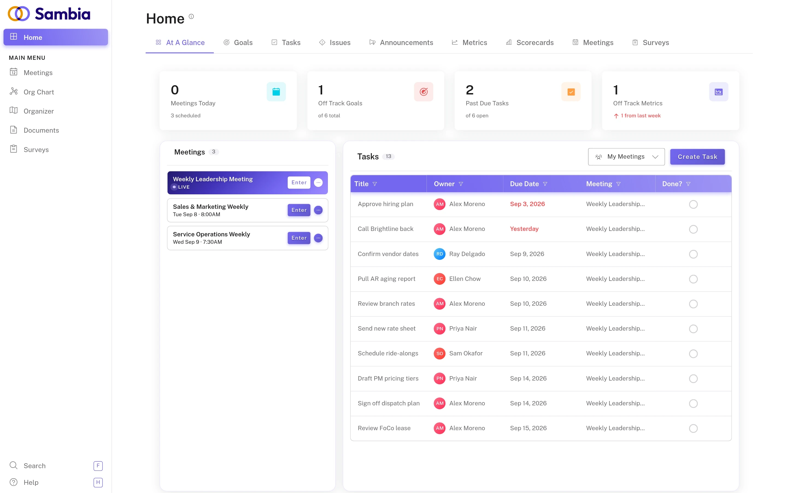
Task: Click the Off Track Goals target icon
Action: point(423,92)
